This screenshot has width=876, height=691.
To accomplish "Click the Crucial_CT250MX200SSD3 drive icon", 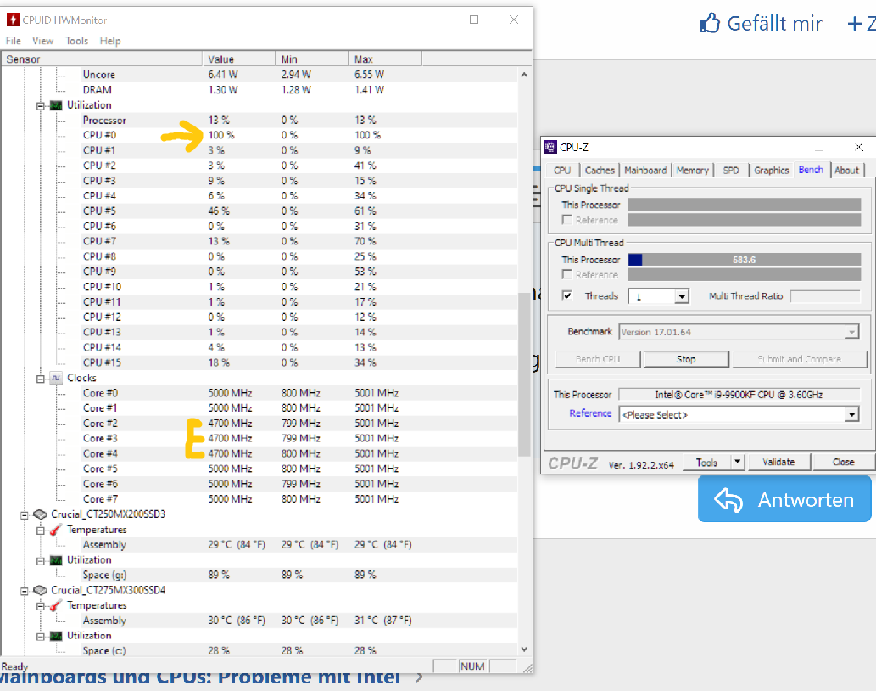I will pyautogui.click(x=40, y=514).
